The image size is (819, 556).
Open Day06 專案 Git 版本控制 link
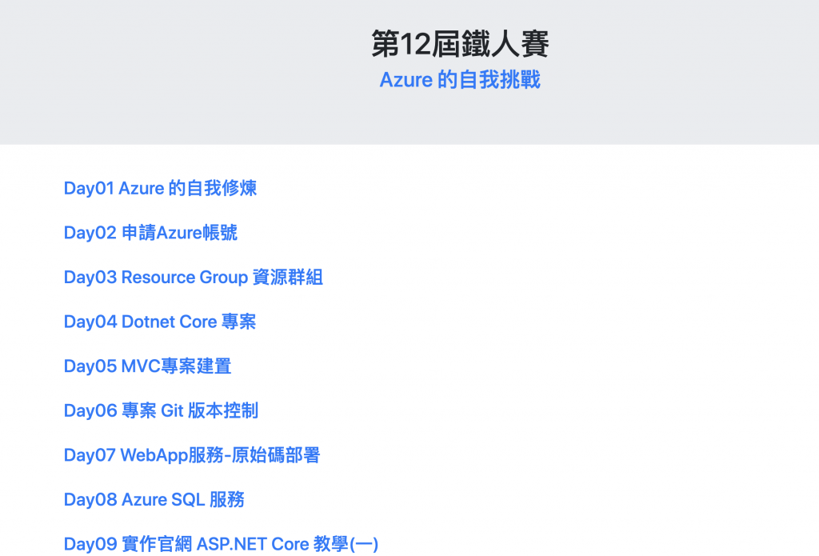tap(161, 410)
